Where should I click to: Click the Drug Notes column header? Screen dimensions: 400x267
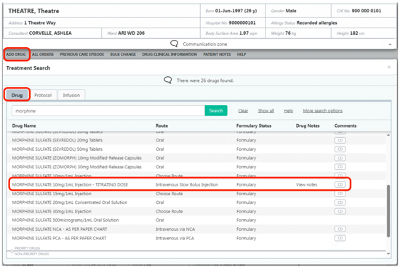(308, 126)
